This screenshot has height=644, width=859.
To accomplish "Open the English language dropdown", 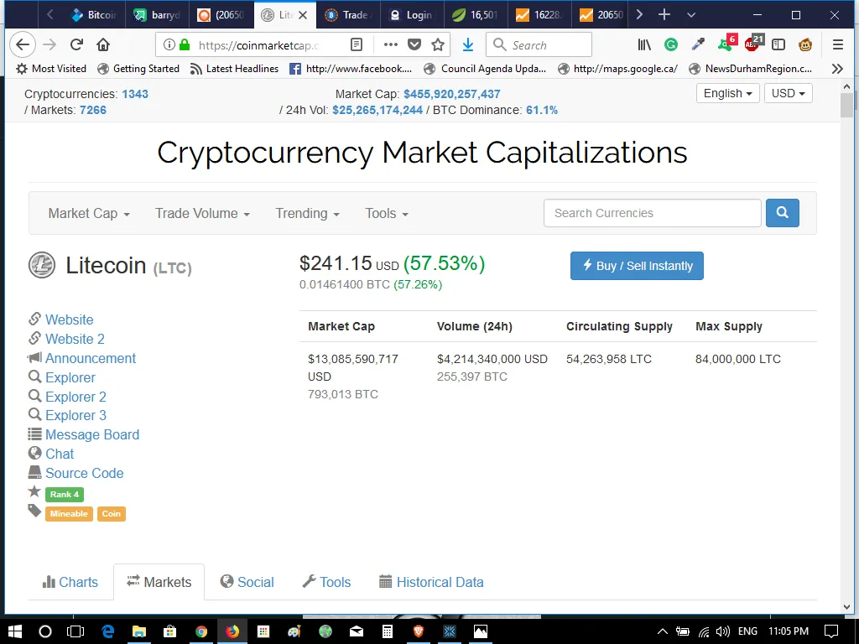I will 727,93.
